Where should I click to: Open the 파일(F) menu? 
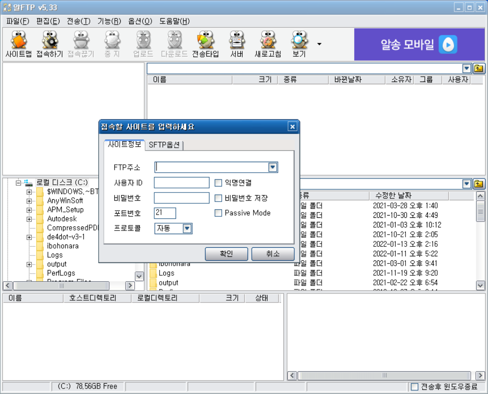click(x=18, y=21)
